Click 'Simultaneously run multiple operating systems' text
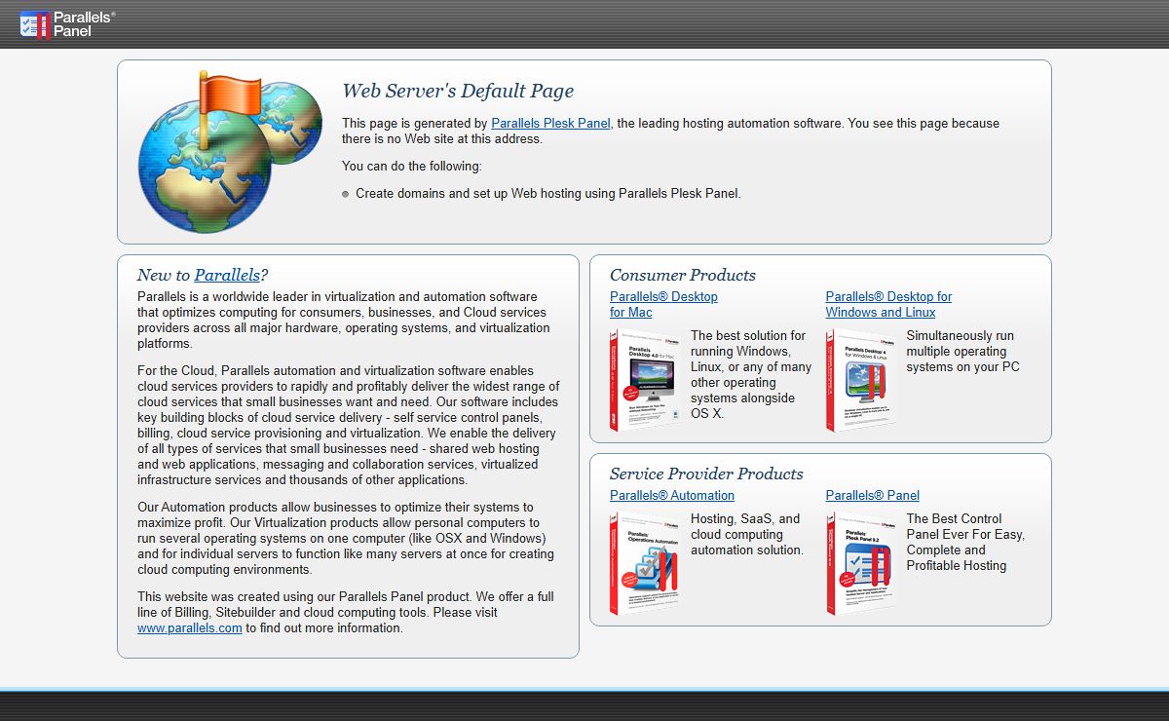Screen dimensions: 1169x721 click(963, 351)
